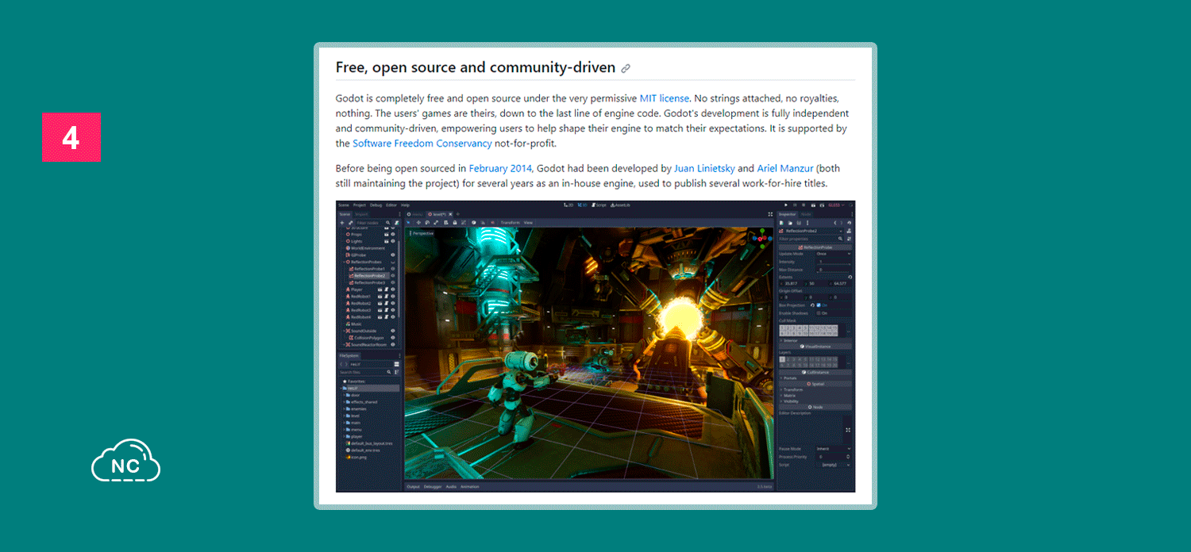Click the lock selected node icon
1191x552 pixels.
tap(454, 222)
